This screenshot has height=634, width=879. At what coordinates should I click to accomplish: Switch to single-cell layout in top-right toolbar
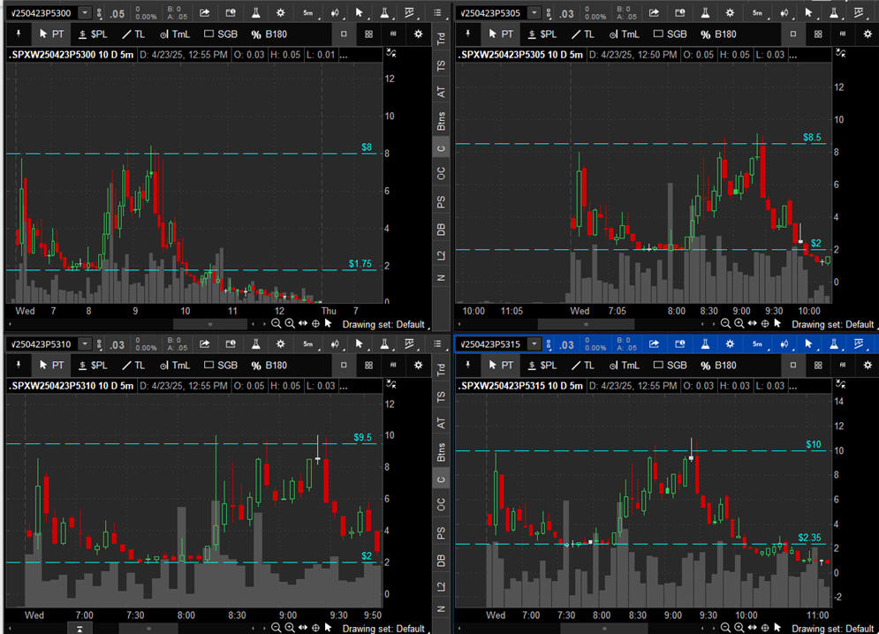(x=793, y=34)
